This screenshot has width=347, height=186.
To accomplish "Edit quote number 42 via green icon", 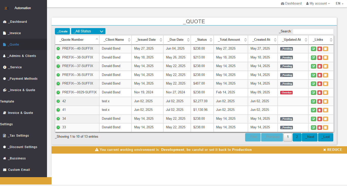I will (x=313, y=101).
